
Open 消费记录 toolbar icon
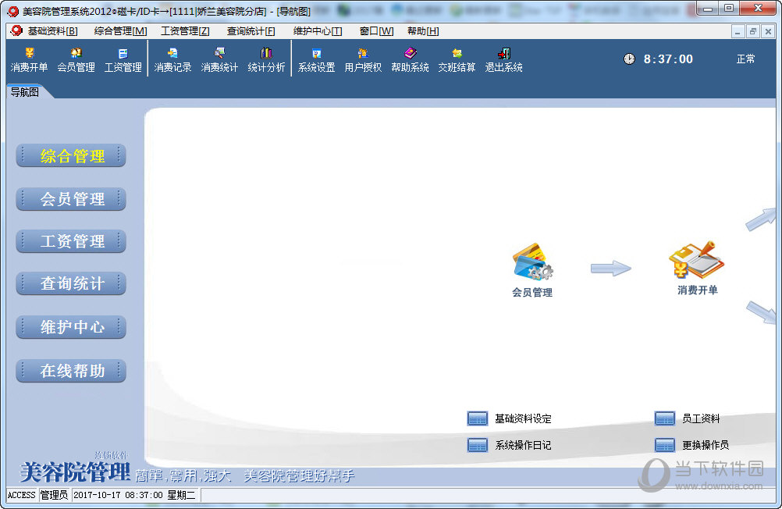[x=172, y=60]
